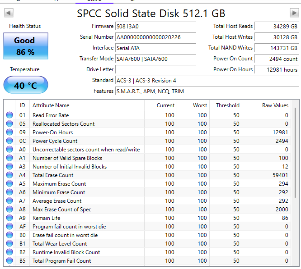Click the next disk arrow button
Image resolution: width=301 pixels, height=269 pixels.
click(294, 13)
